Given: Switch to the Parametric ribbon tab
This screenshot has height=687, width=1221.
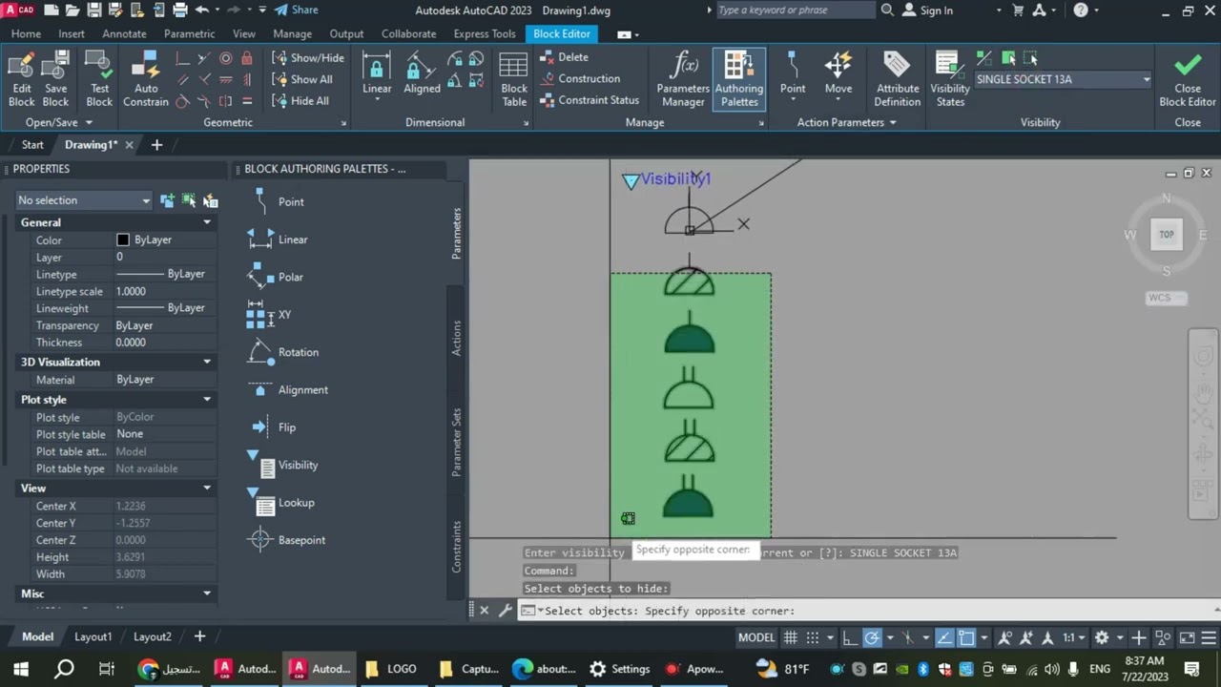Looking at the screenshot, I should point(189,33).
